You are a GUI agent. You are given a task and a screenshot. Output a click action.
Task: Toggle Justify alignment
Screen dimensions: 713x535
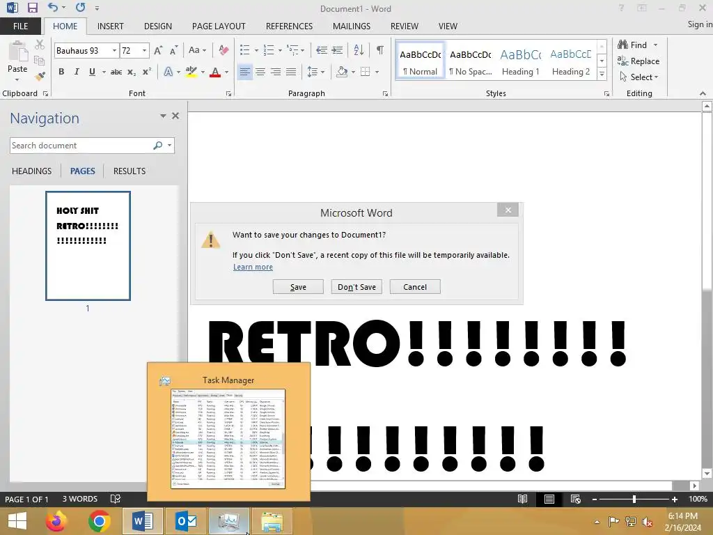click(x=291, y=72)
